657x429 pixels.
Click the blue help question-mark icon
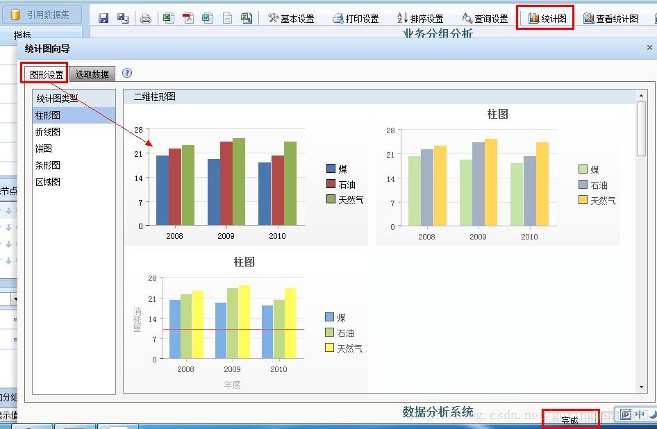pos(127,73)
